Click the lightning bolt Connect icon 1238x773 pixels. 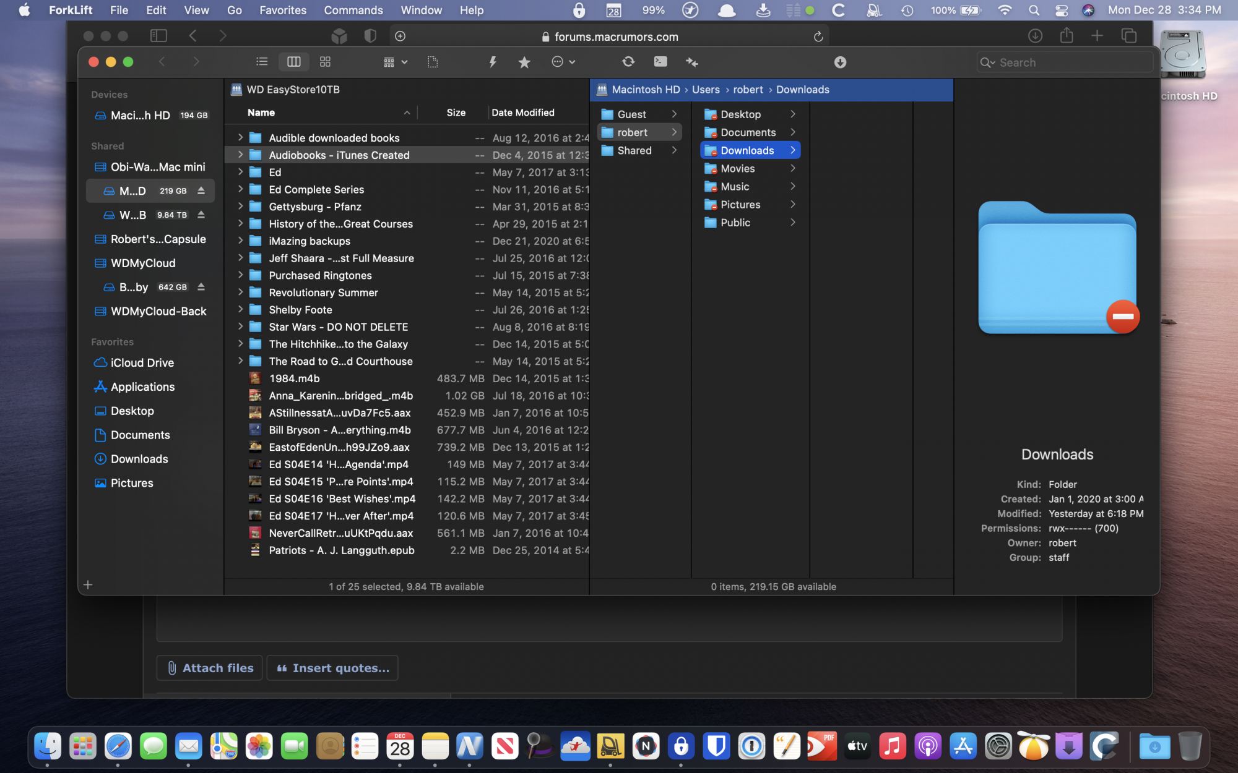[493, 62]
